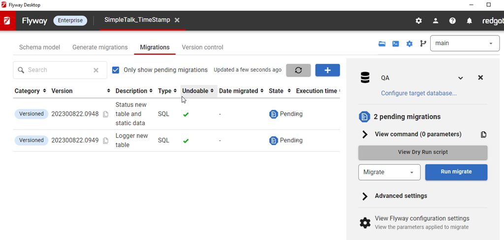The image size is (504, 240).
Task: Click the Run migrate button
Action: pos(456,172)
